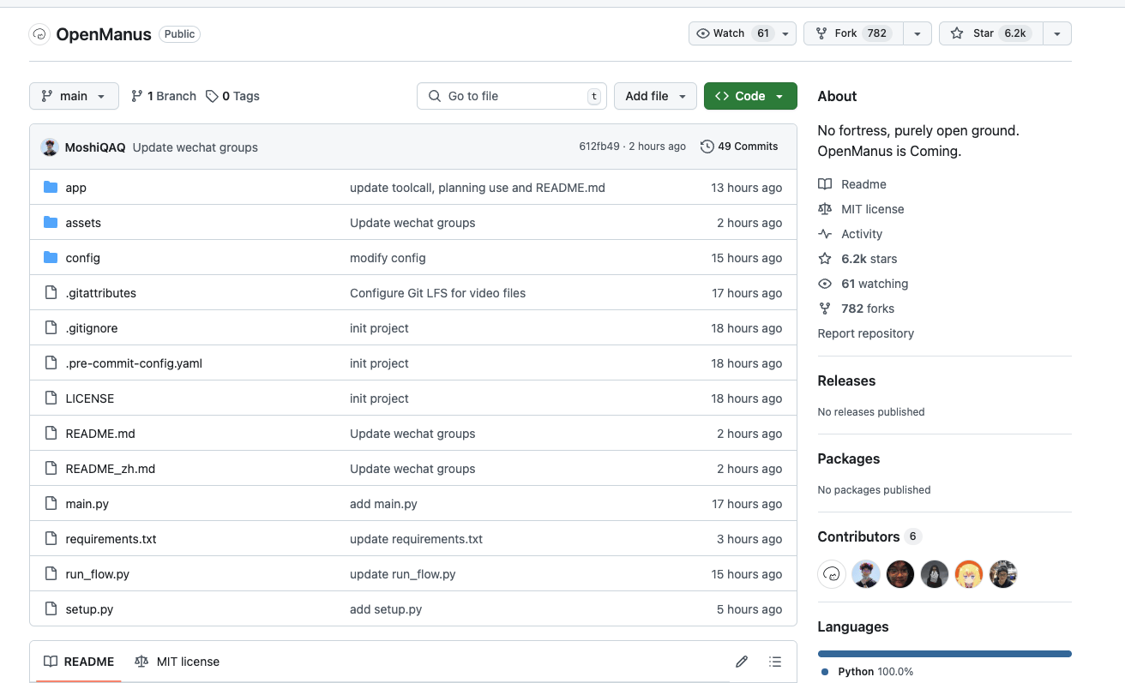Open commit message 'update toolcall, planning use and README.md'
Screen dimensions: 1125x683
tap(478, 188)
